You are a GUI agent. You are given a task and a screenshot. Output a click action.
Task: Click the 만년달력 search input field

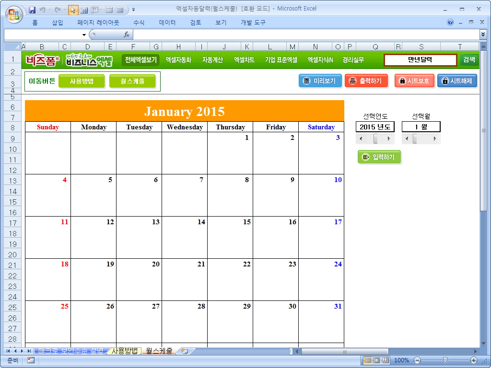click(x=420, y=60)
